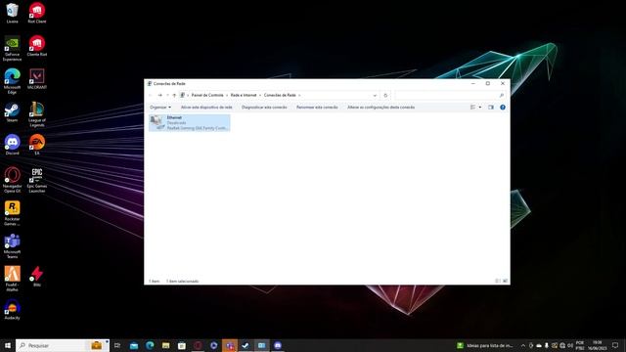This screenshot has width=626, height=352.
Task: Change the POR keyboard language indicator
Action: pos(580,345)
